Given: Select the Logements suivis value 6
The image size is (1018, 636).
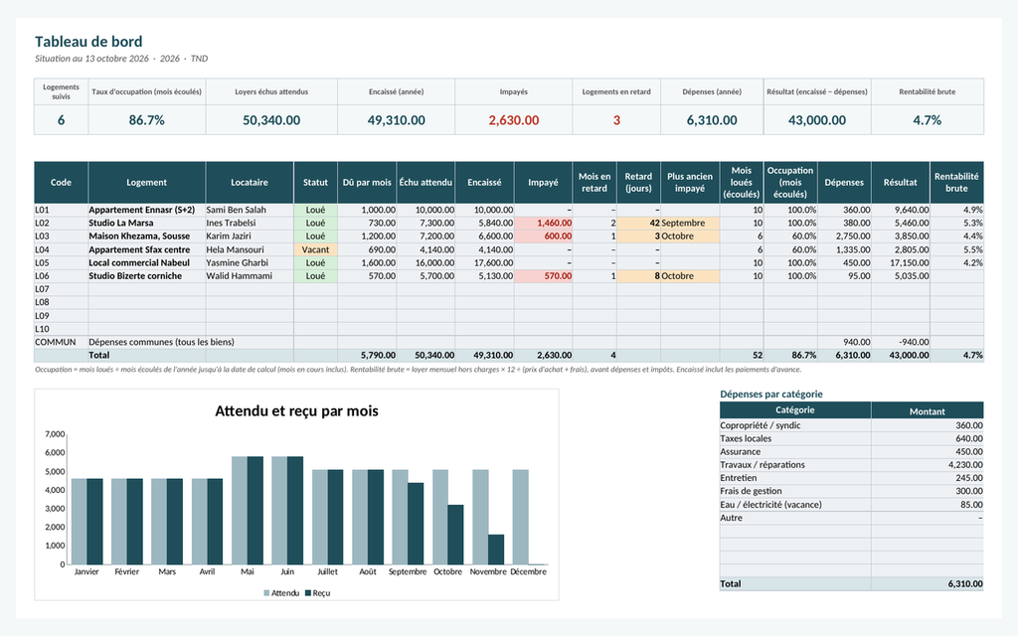Looking at the screenshot, I should (x=61, y=120).
